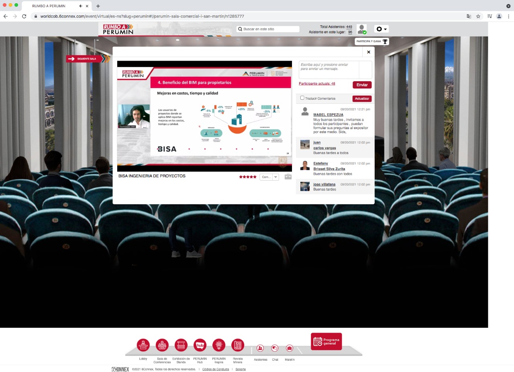The width and height of the screenshot is (514, 372).
Task: Click the browser forward arrow
Action: [15, 16]
